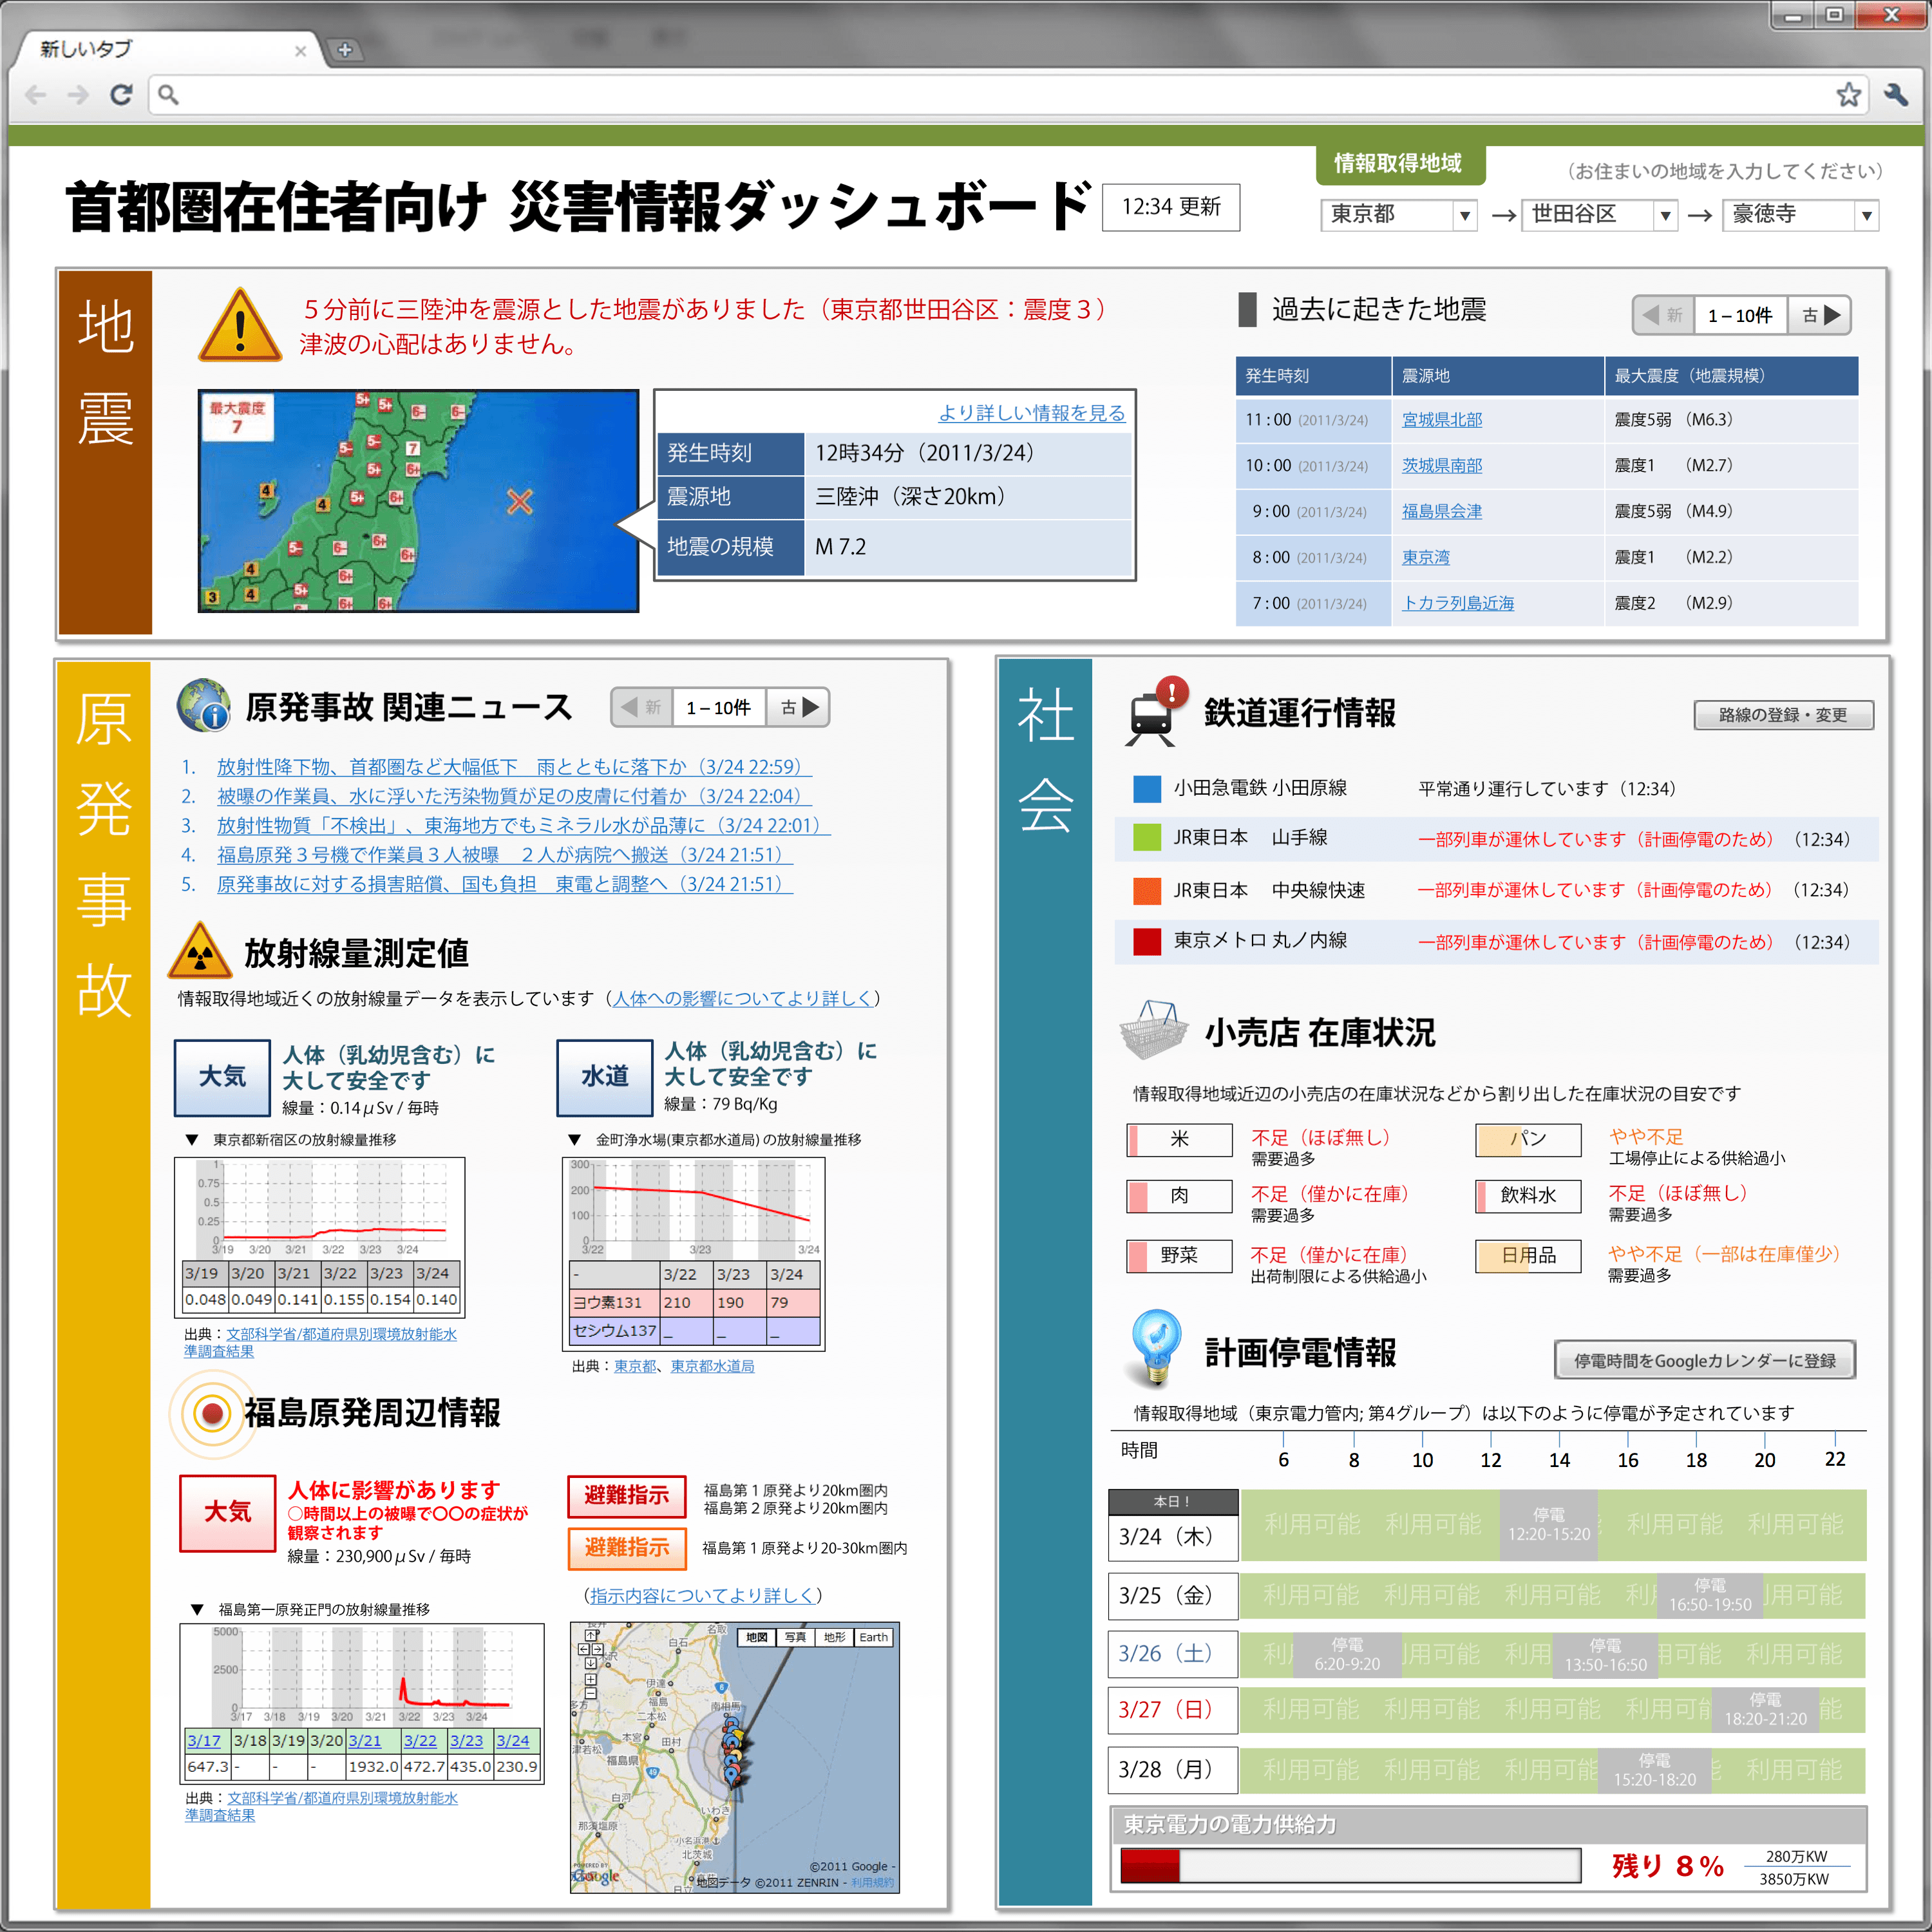The height and width of the screenshot is (1932, 1932).
Task: Open news item 福島原発３号機で作業員３人被曝
Action: [x=505, y=855]
